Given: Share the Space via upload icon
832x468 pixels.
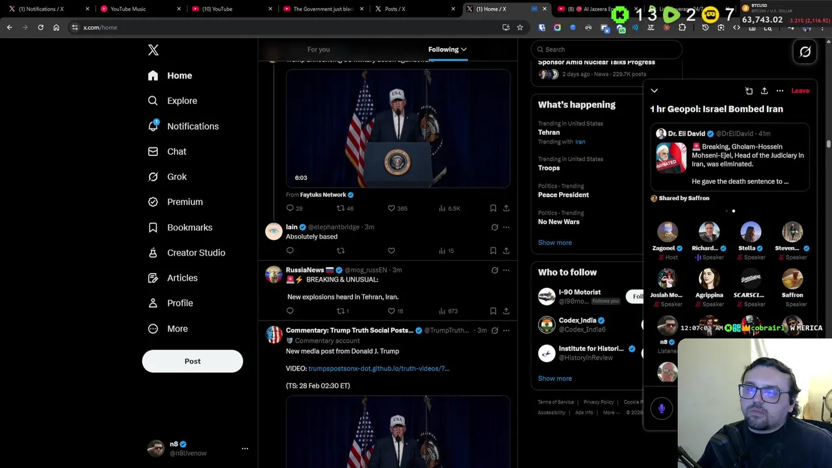Looking at the screenshot, I should (764, 91).
